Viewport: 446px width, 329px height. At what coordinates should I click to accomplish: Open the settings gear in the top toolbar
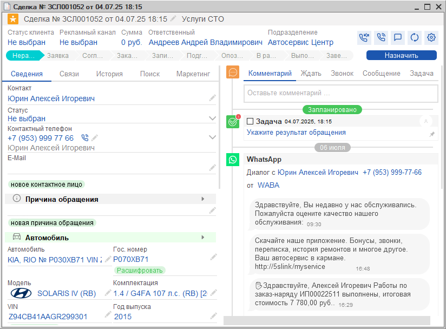pyautogui.click(x=431, y=38)
